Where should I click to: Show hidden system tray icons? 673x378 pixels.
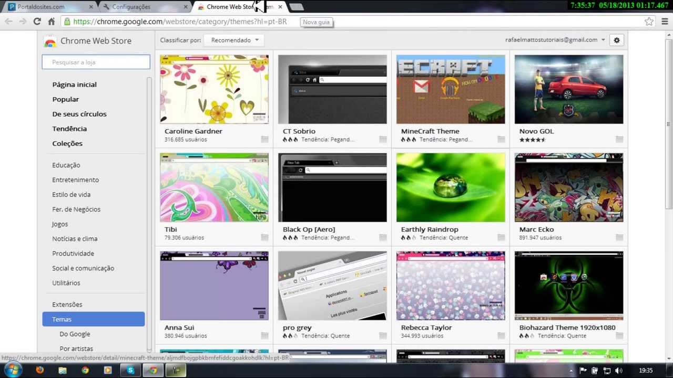(572, 371)
